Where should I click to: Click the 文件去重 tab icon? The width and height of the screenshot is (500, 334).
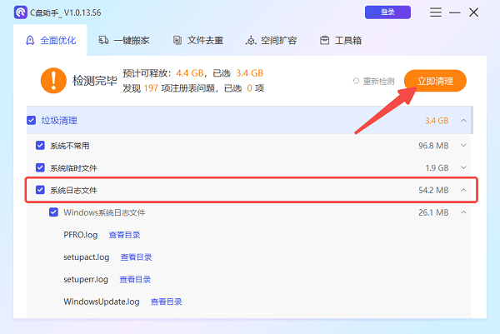[177, 40]
